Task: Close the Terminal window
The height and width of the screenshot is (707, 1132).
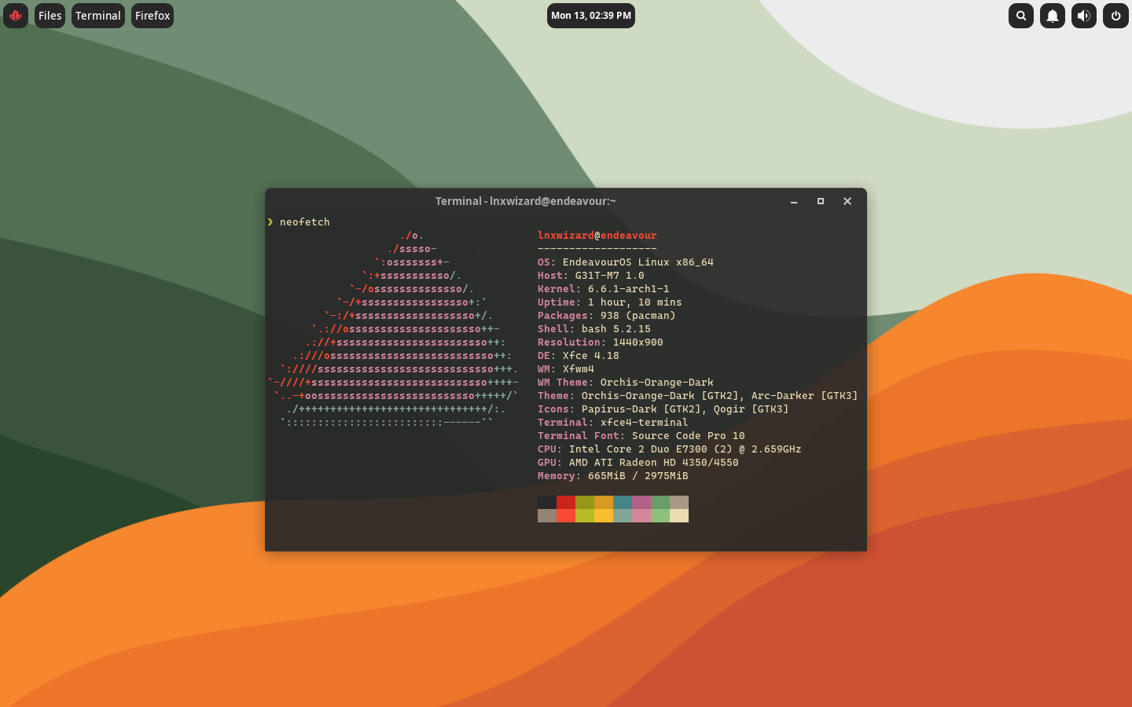Action: pos(847,201)
